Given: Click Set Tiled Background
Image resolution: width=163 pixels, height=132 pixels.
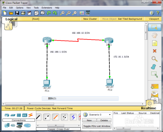Looking at the screenshot, I should click(x=130, y=19).
